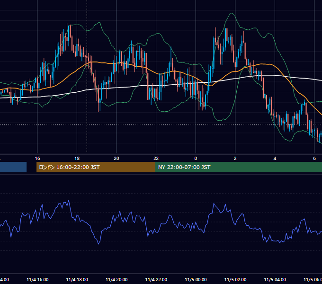Click the 22 hour label on chart axis
The height and width of the screenshot is (284, 322).
click(156, 159)
